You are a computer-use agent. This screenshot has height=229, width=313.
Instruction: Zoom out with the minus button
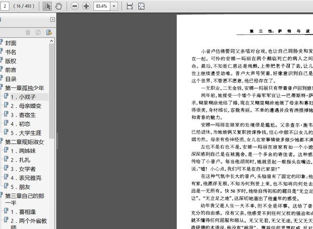75,6
